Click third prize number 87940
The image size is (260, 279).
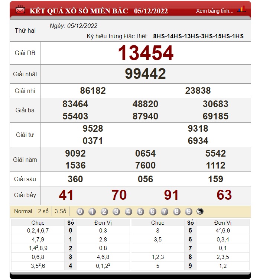(x=145, y=116)
